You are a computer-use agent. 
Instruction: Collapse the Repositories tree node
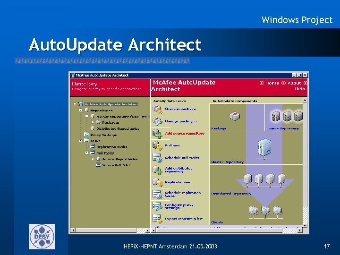80,110
